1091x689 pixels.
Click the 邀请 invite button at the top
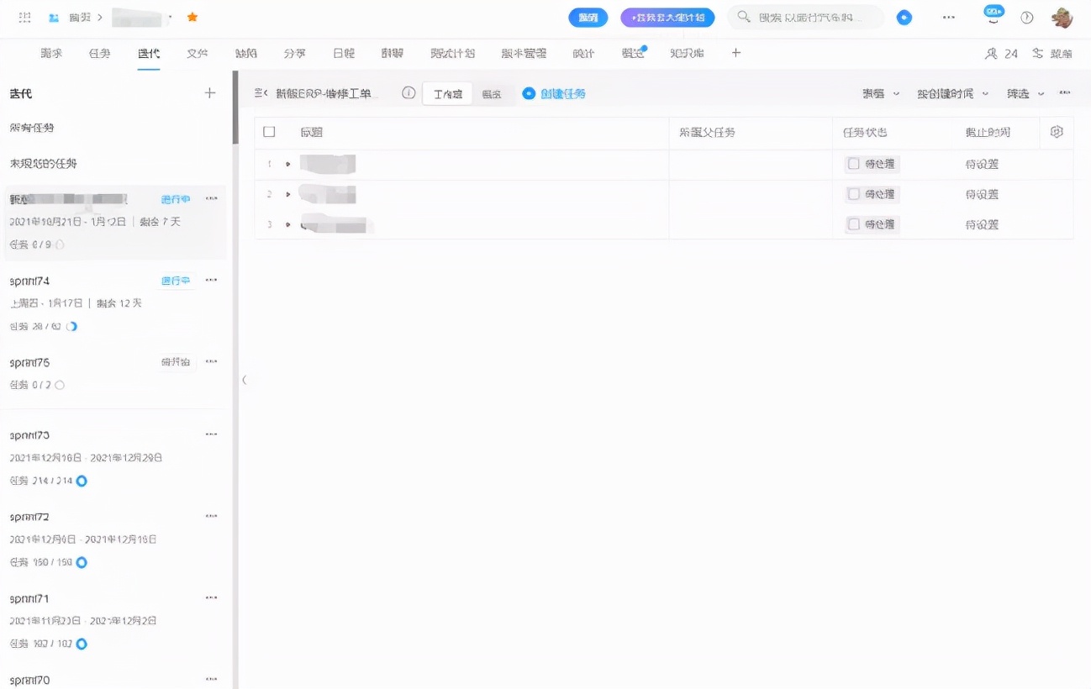(x=588, y=17)
